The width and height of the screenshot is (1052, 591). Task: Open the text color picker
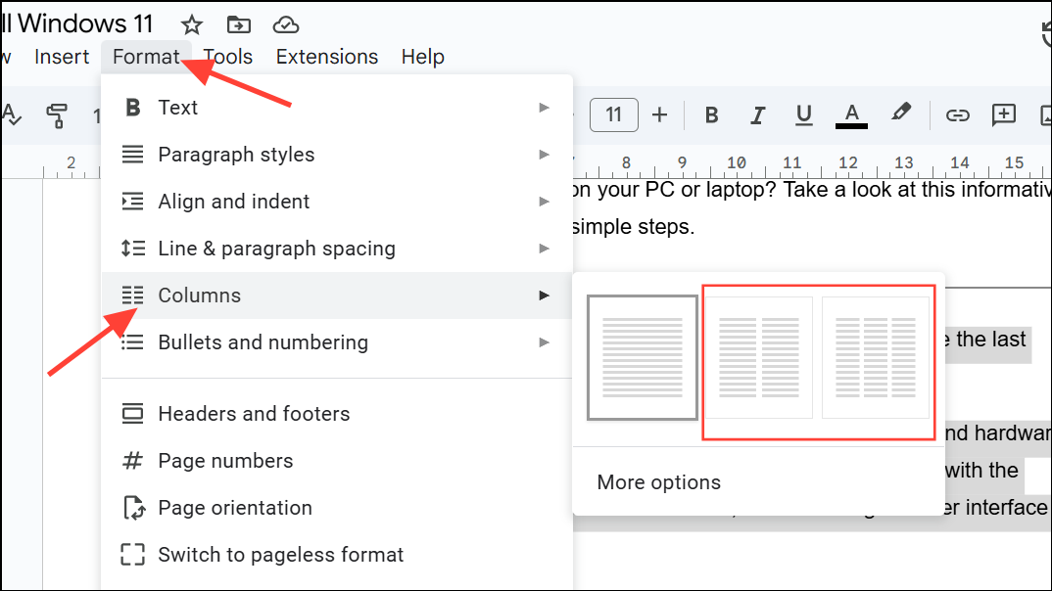(851, 115)
